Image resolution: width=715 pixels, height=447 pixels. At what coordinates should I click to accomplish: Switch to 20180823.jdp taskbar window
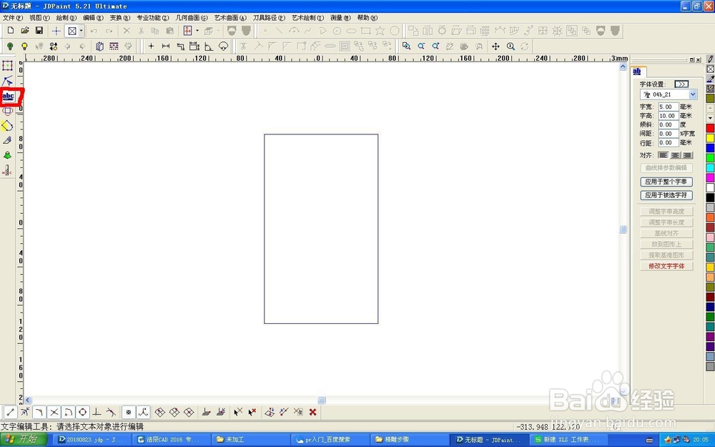[92, 440]
